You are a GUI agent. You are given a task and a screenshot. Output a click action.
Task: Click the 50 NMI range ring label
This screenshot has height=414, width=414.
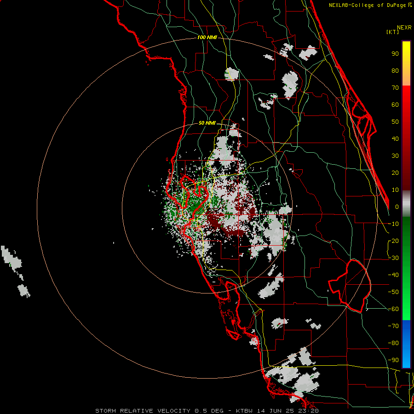tap(207, 123)
